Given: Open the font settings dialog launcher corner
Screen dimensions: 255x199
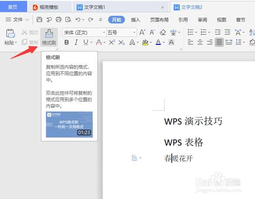Looking at the screenshot, I should pyautogui.click(x=181, y=49).
